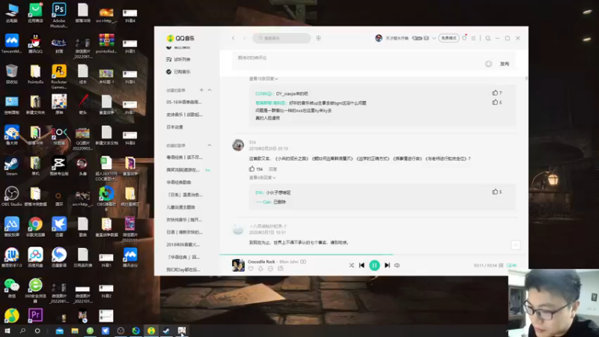Expand the view 10 replies link

click(264, 79)
